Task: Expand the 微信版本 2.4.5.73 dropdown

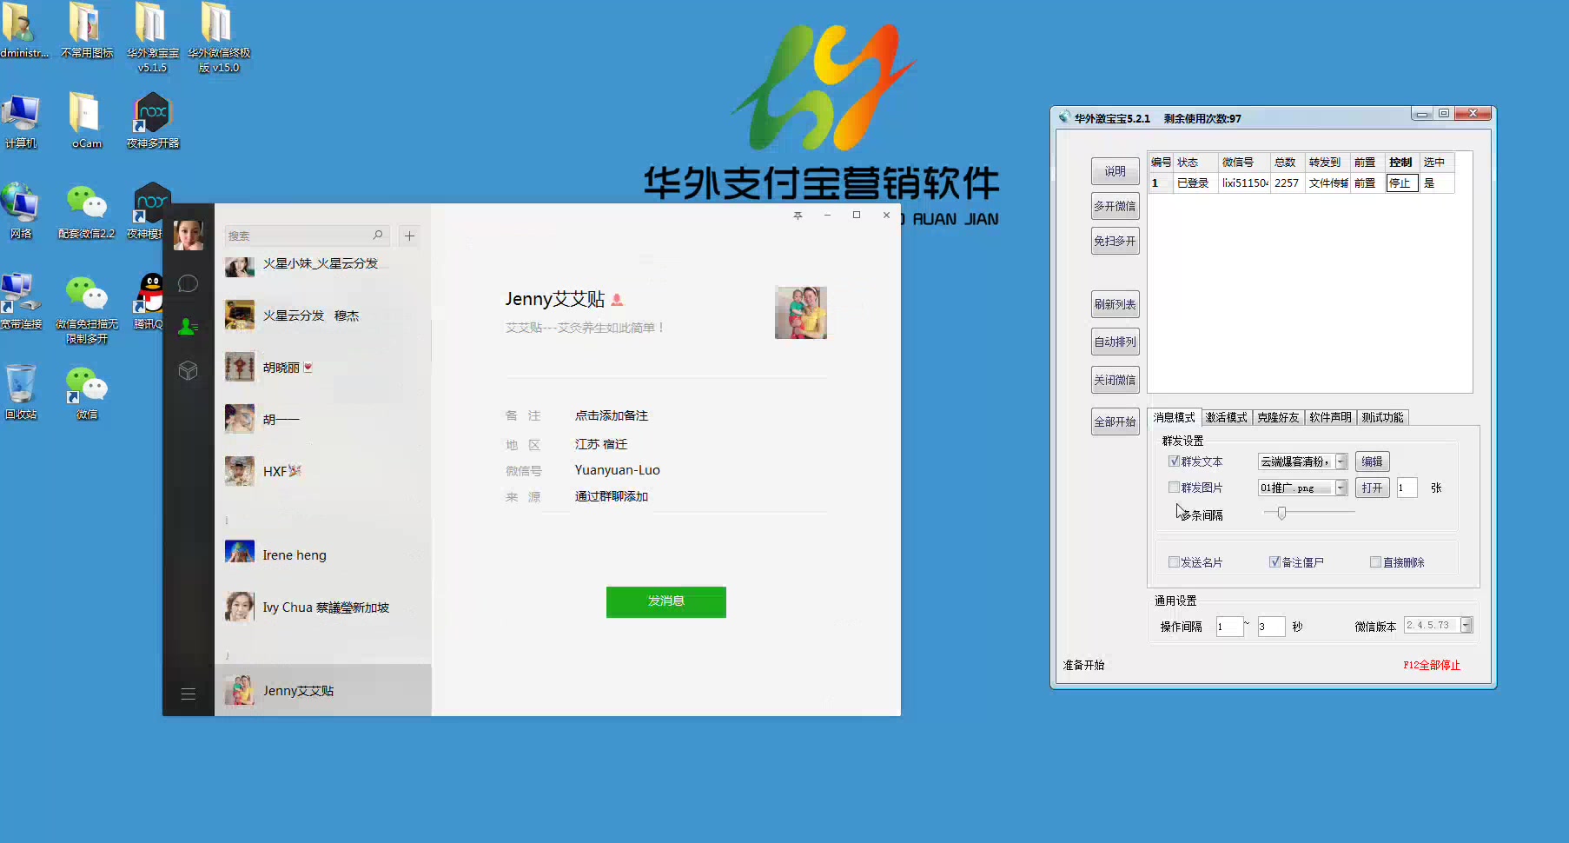Action: tap(1466, 625)
